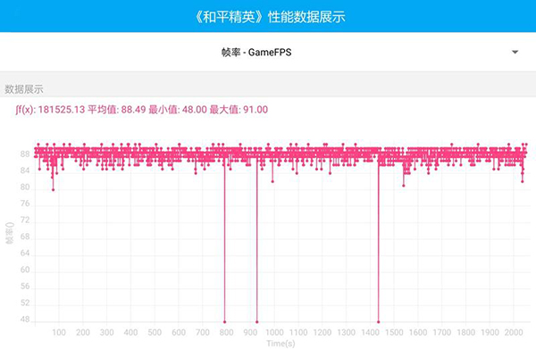
Task: Click the 1000 label on the time axis
Action: click(x=274, y=333)
